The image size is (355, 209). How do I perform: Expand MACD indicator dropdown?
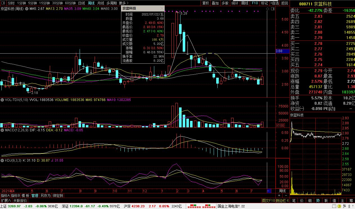pos(2,130)
